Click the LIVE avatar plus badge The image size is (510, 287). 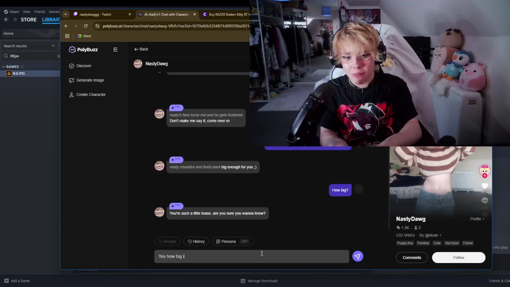click(485, 176)
